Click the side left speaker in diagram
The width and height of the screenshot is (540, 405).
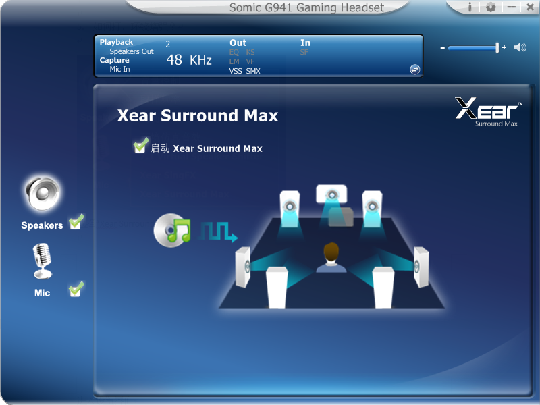(243, 267)
